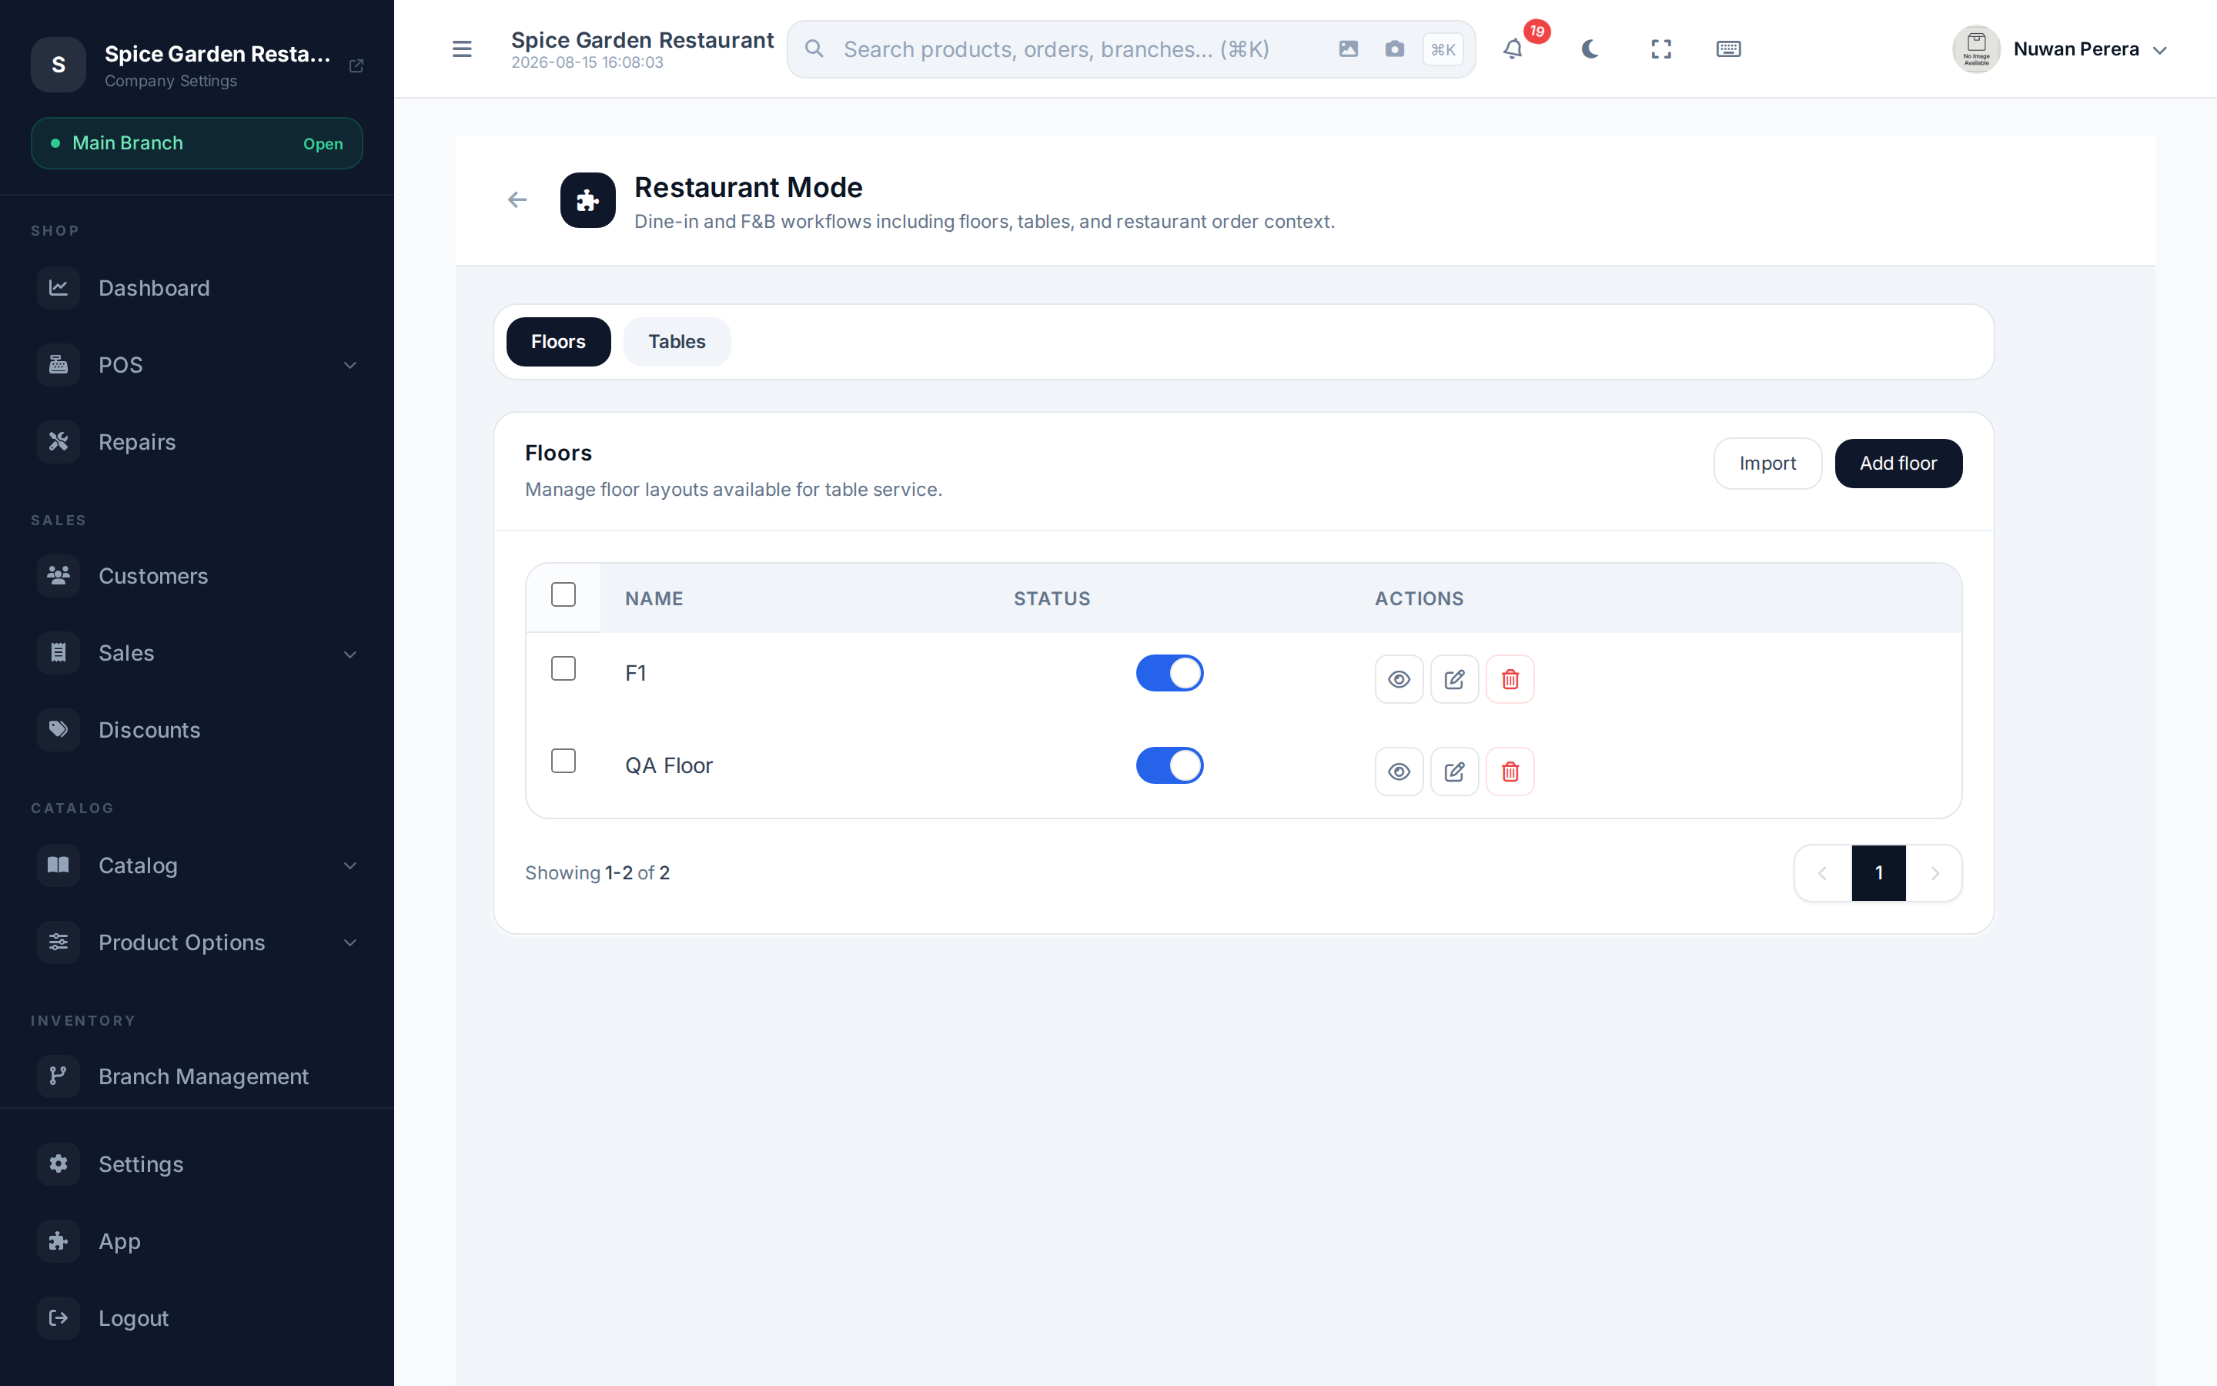Open keyboard shortcuts icon
The image size is (2217, 1386).
(1727, 49)
